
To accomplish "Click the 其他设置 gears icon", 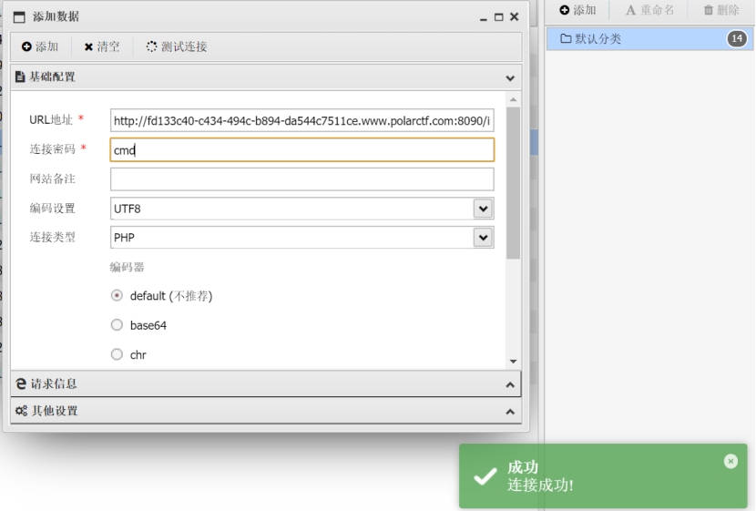I will tap(21, 411).
